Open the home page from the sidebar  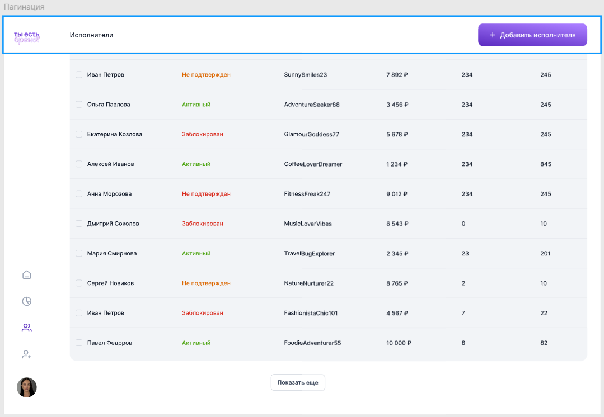(26, 274)
